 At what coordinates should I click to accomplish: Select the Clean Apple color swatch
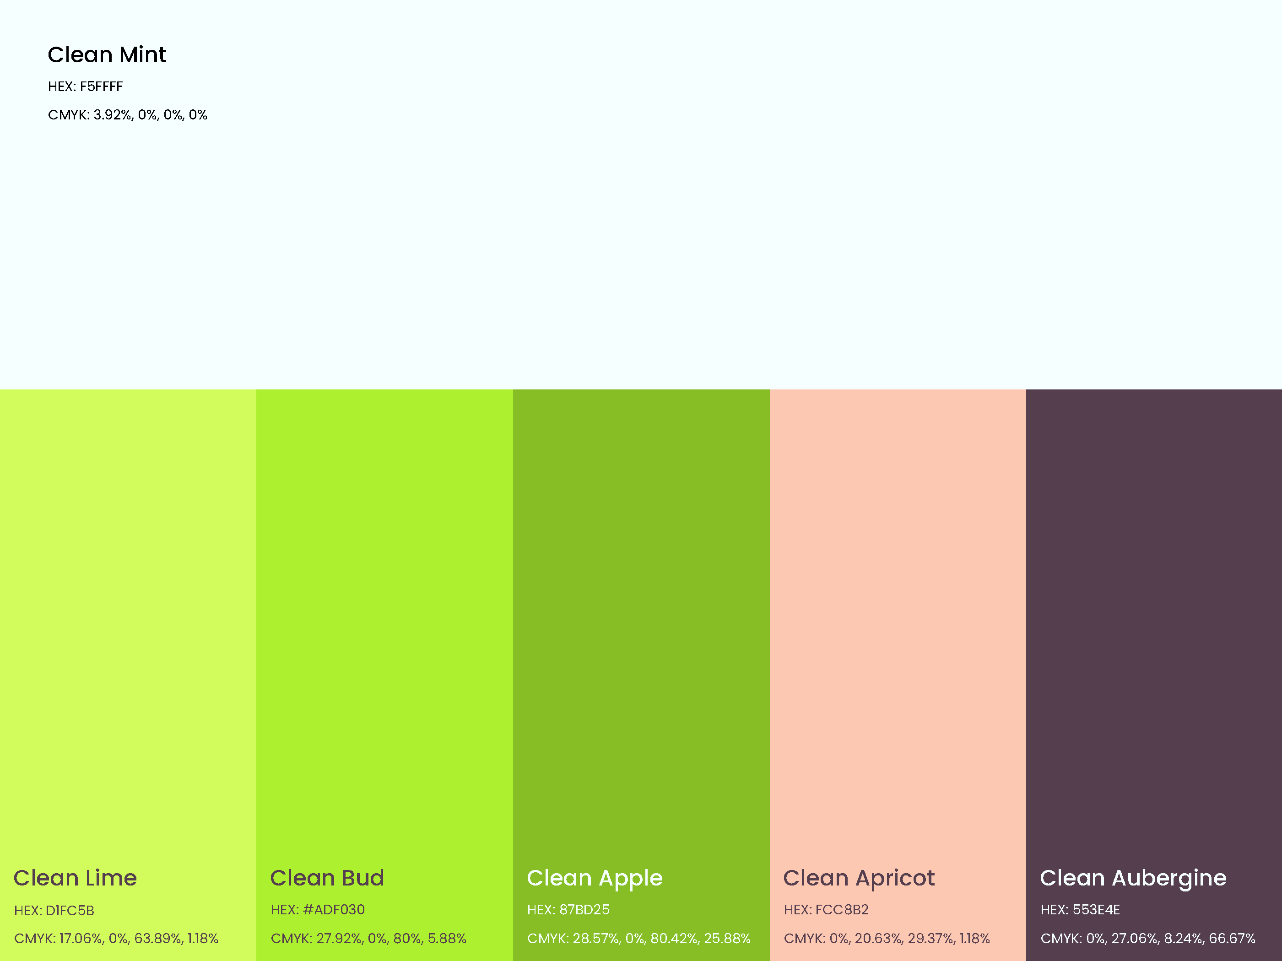641,609
